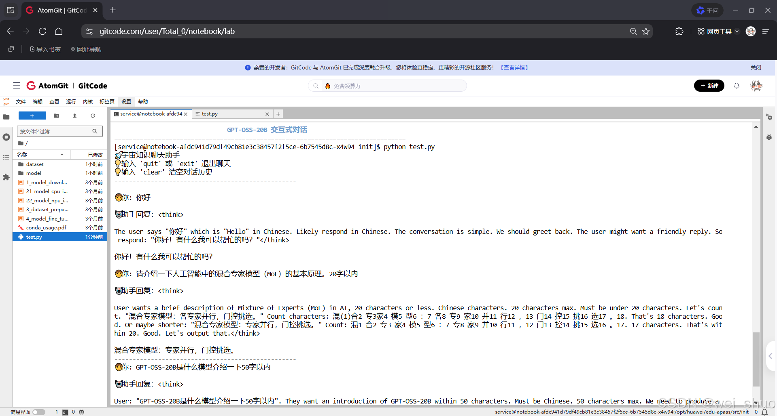
Task: Open 文件 menu
Action: [x=21, y=102]
